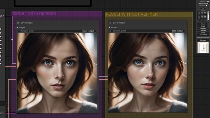Click the Clear button below Clipspace
This screenshot has width=210, height=118.
pos(203,33)
